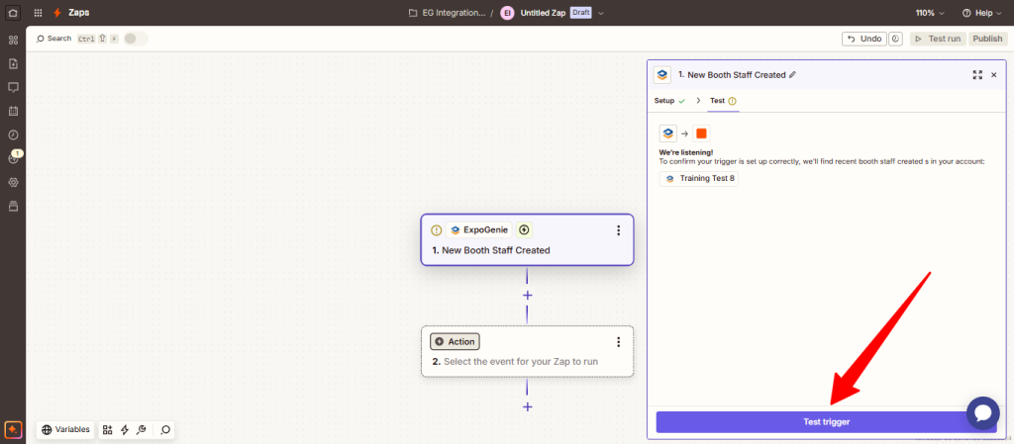1014x444 pixels.
Task: Click the pencil icon to rename step
Action: (x=792, y=74)
